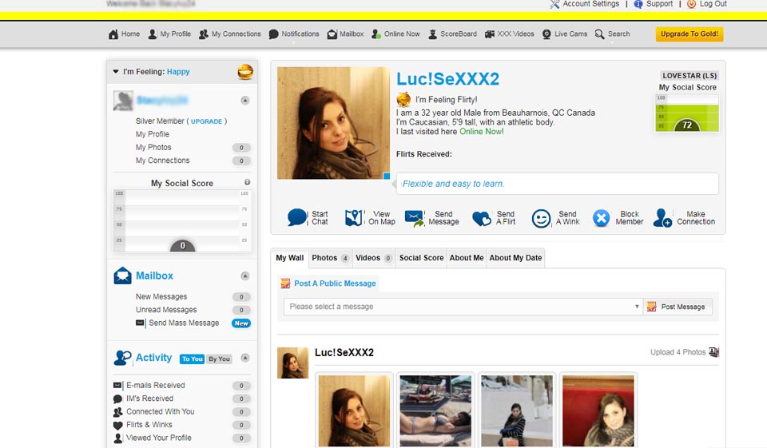This screenshot has width=767, height=448.
Task: Click the Upload 4 Photos icon
Action: (x=713, y=352)
